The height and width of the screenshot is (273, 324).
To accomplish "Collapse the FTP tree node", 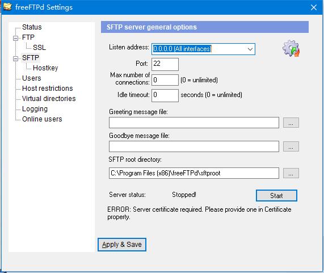I will [15, 38].
